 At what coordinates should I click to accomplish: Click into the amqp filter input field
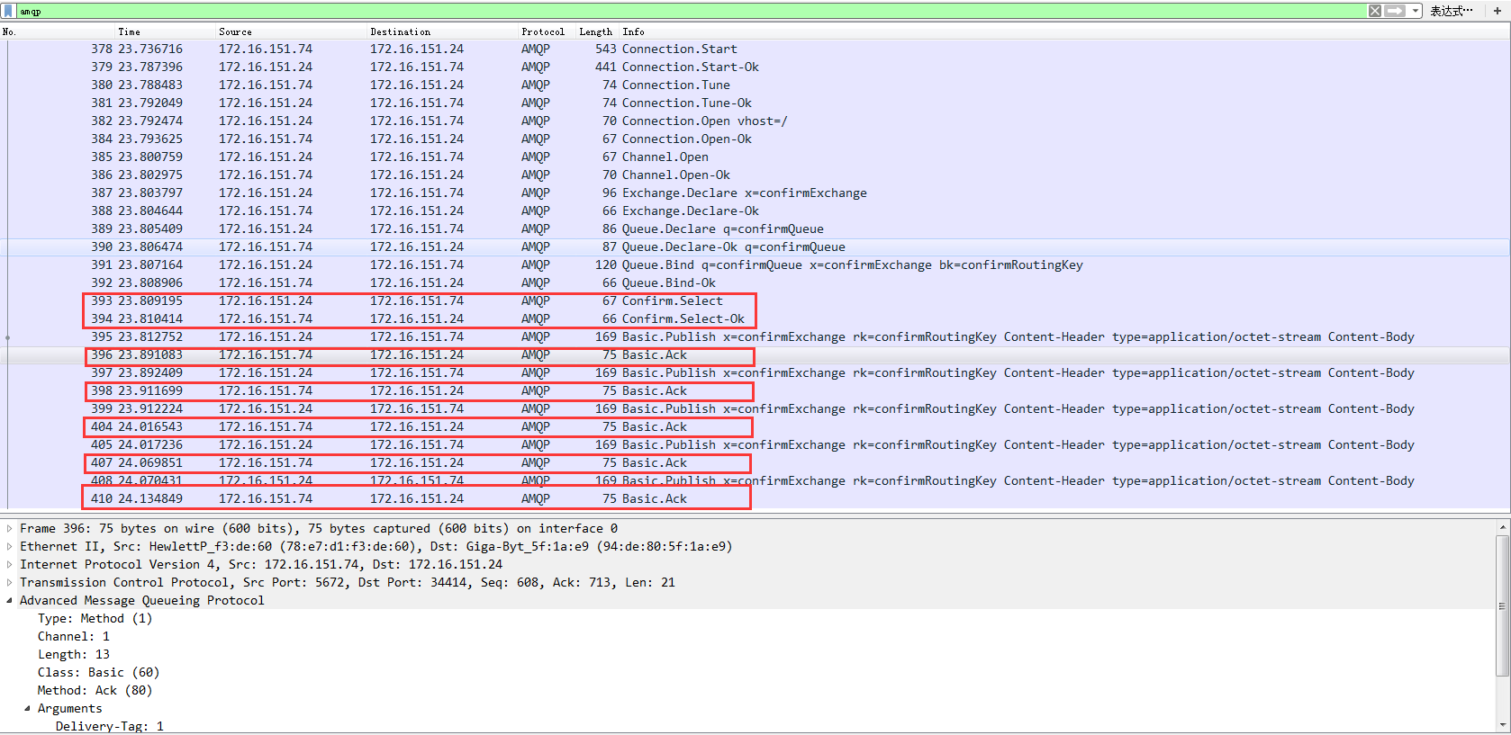point(692,11)
